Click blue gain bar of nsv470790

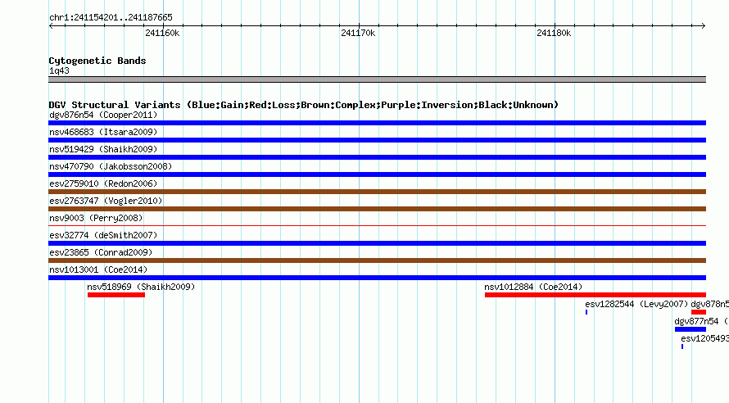(377, 174)
